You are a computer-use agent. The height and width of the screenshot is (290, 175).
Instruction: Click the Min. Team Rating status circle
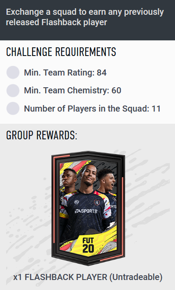13,72
